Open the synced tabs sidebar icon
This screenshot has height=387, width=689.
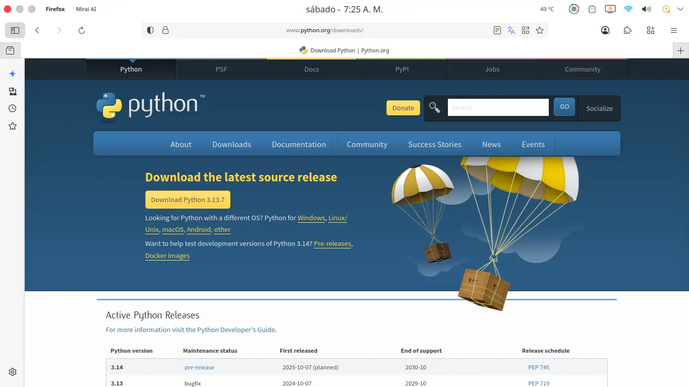click(x=13, y=91)
